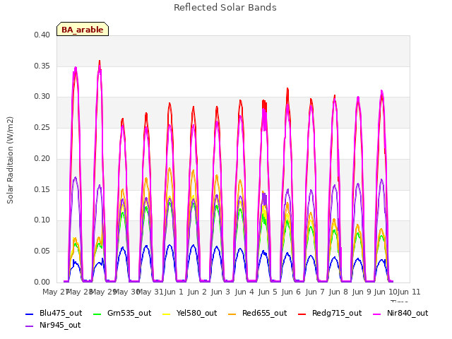
Task: Click the red Redg715_out legend swatch
Action: click(302, 314)
